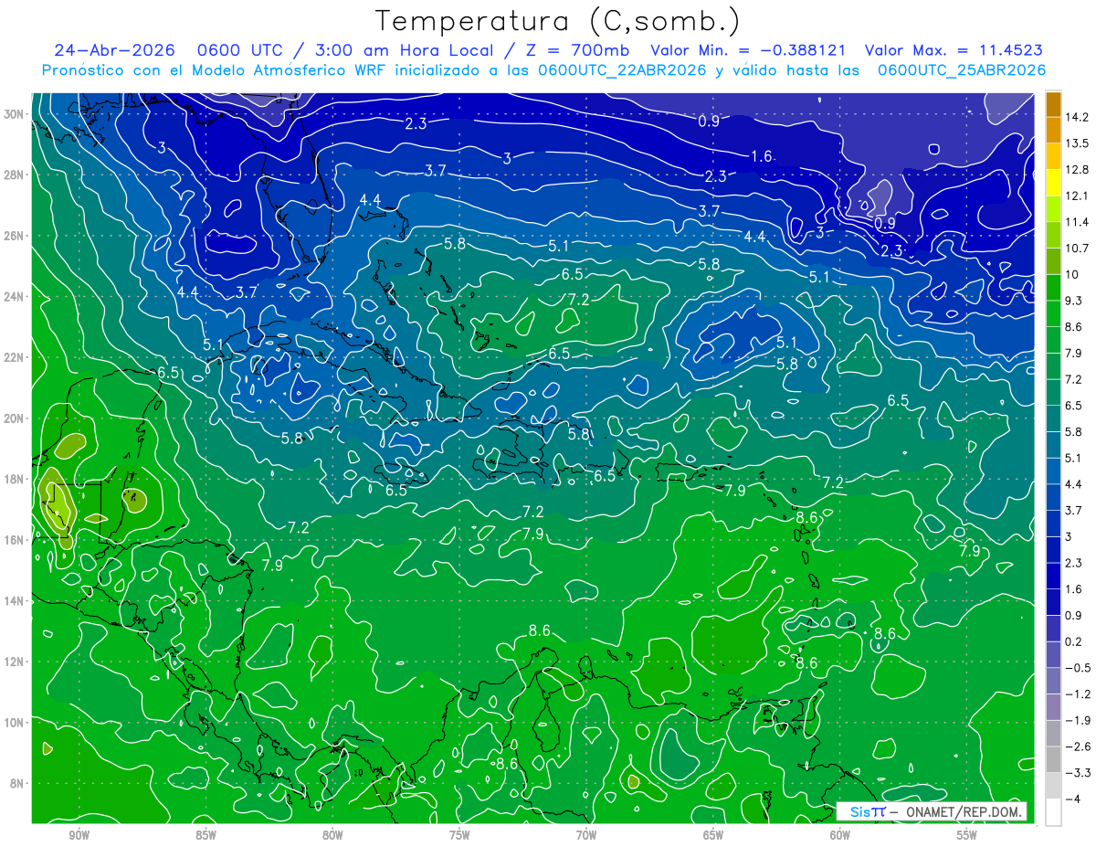
Task: Click the 70W longitude axis label
Action: 586,835
